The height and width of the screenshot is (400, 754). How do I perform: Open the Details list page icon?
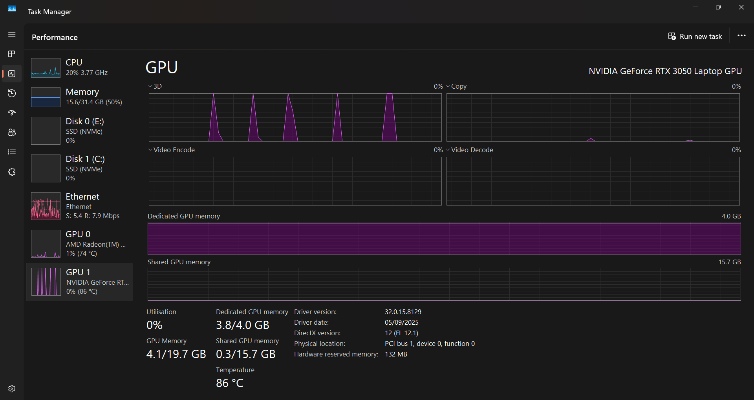click(12, 152)
